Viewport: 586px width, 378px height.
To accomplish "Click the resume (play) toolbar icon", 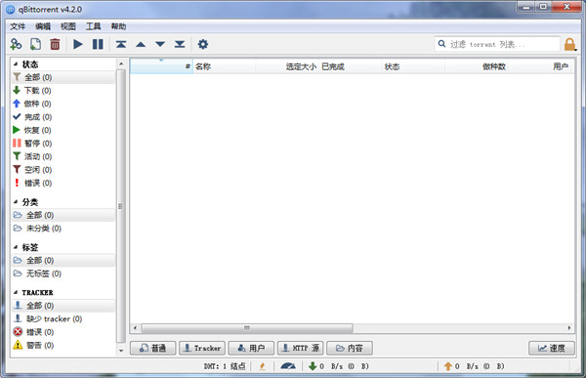I will click(78, 44).
